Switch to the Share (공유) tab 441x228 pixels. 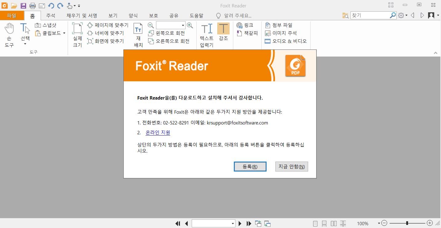click(174, 16)
